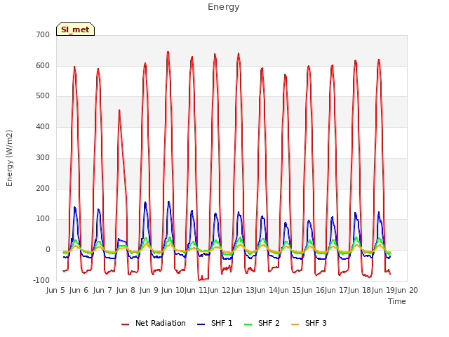Click the Energy chart title
449x337 pixels.
click(x=224, y=7)
